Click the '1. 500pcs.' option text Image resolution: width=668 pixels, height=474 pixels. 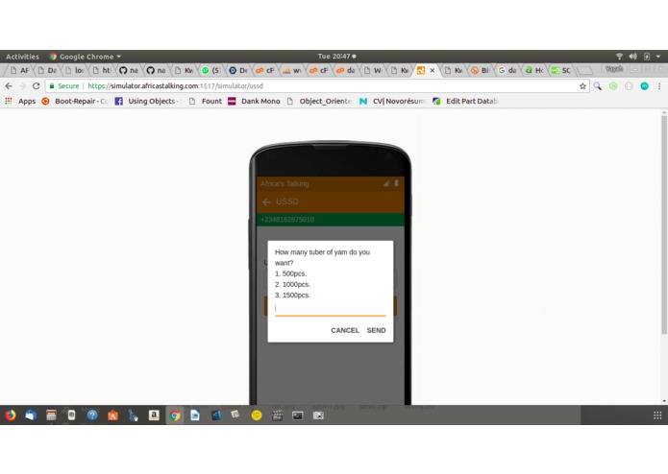290,273
